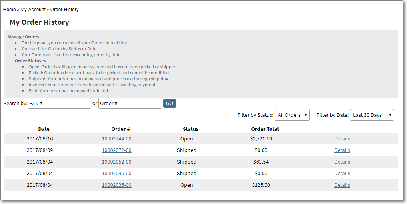Click the Order Statuses heading

click(30, 61)
